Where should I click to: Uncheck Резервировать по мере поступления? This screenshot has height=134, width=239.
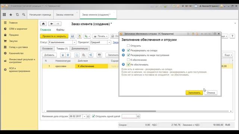pos(128,55)
